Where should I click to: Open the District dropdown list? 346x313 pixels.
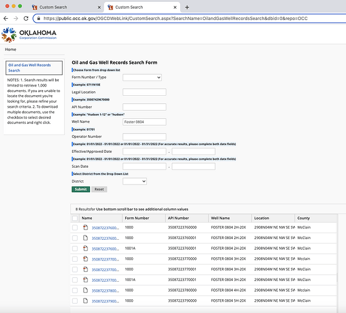click(x=135, y=182)
